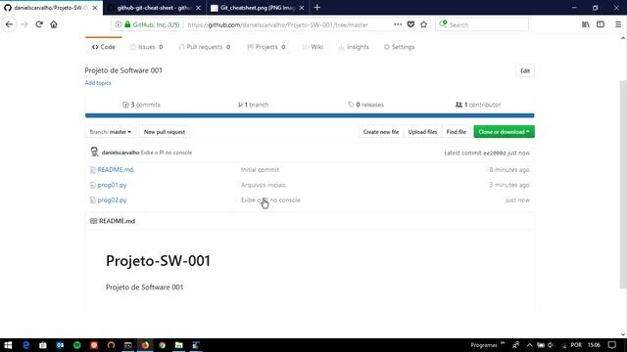
Task: Open the Arquivos iniciais commit message
Action: (x=264, y=185)
